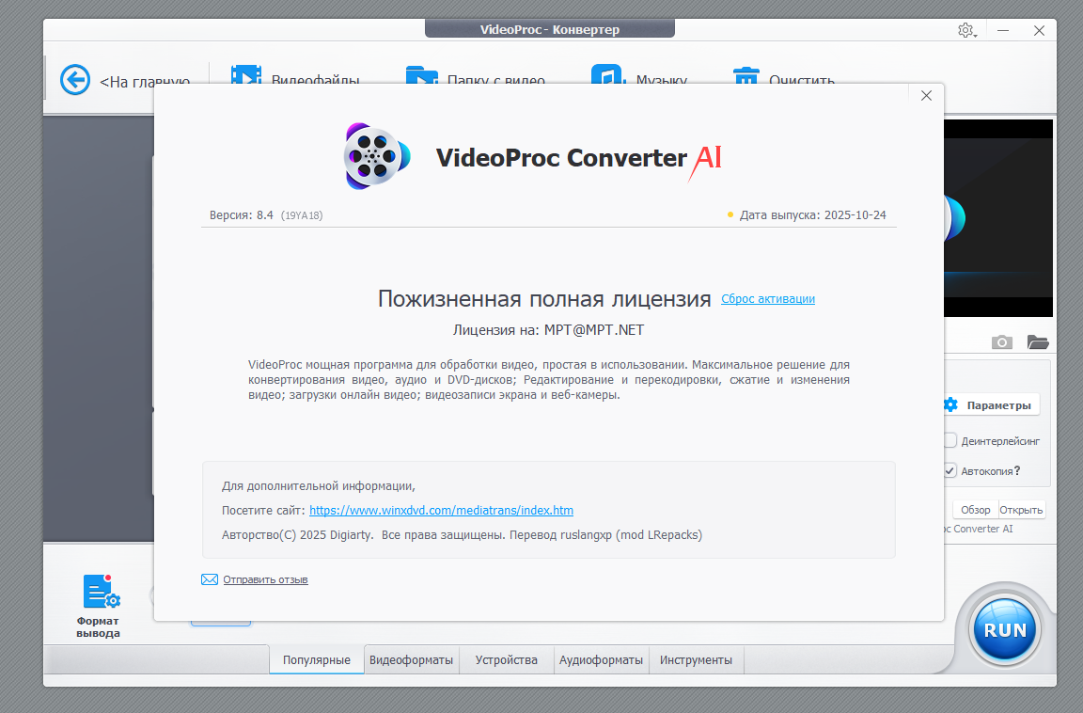Close the About dialog

tap(926, 95)
